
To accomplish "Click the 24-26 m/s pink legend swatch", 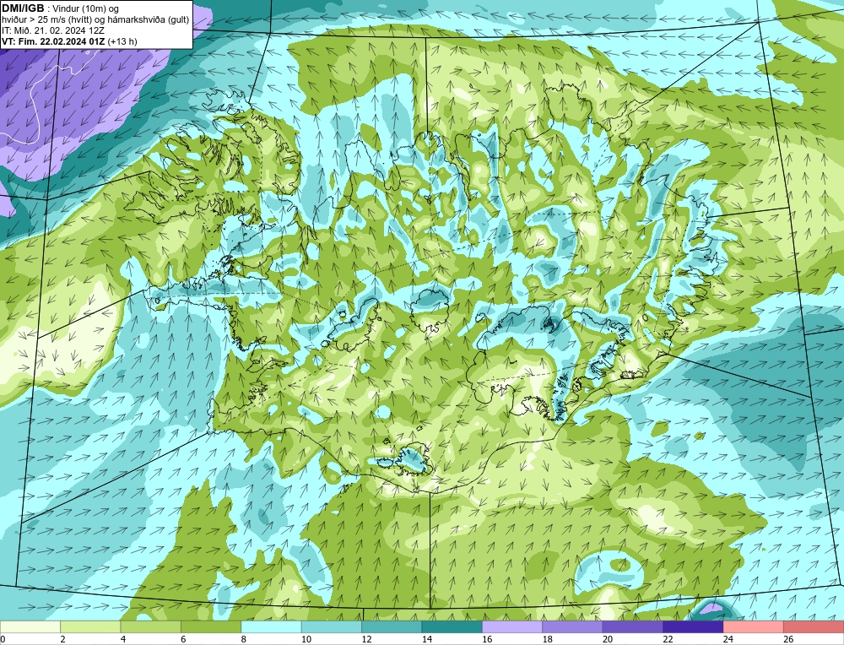I will tap(754, 627).
